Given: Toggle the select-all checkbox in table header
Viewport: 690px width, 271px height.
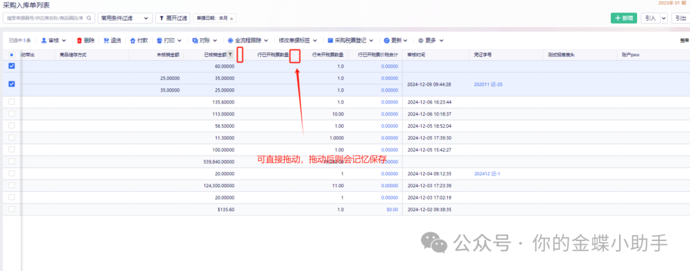Looking at the screenshot, I should (11, 55).
